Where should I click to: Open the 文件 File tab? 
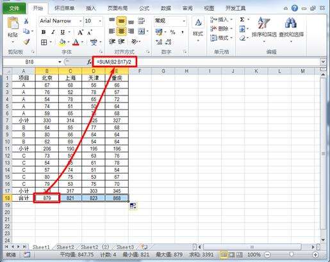tap(14, 8)
